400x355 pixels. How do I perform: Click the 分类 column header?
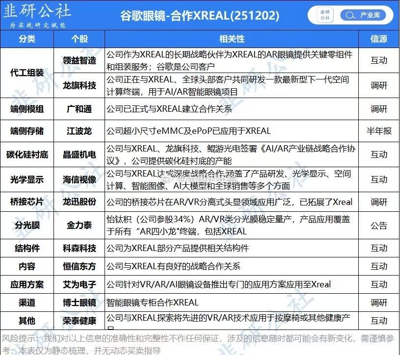27,39
